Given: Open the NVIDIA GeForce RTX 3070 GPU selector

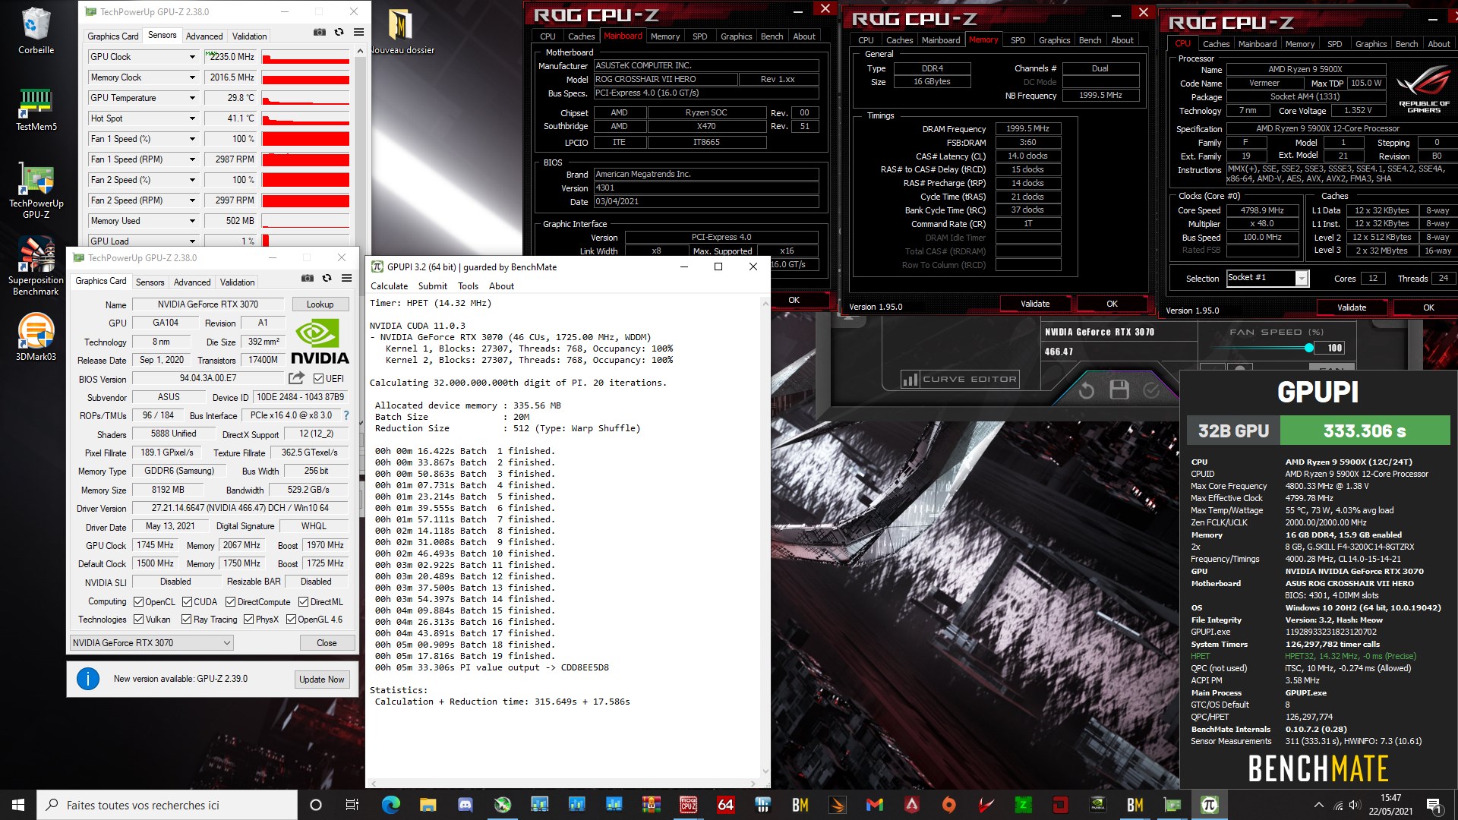Looking at the screenshot, I should (151, 643).
